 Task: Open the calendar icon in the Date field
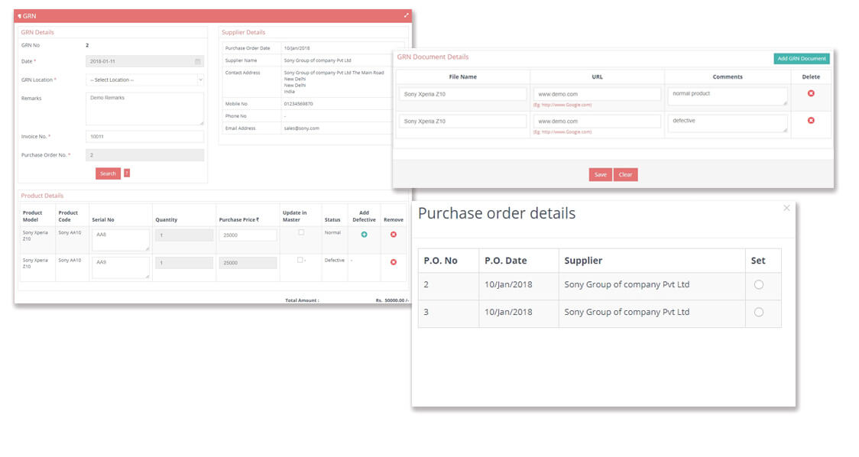[x=198, y=60]
